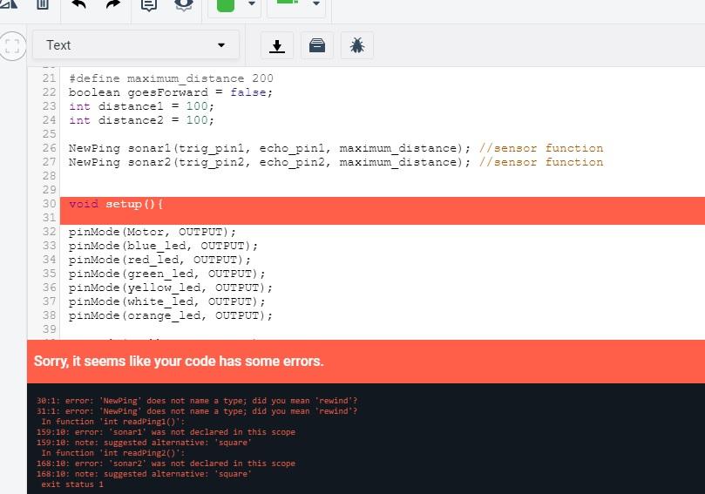Click the mirror/flip tool icon
The image size is (705, 494).
click(x=8, y=3)
